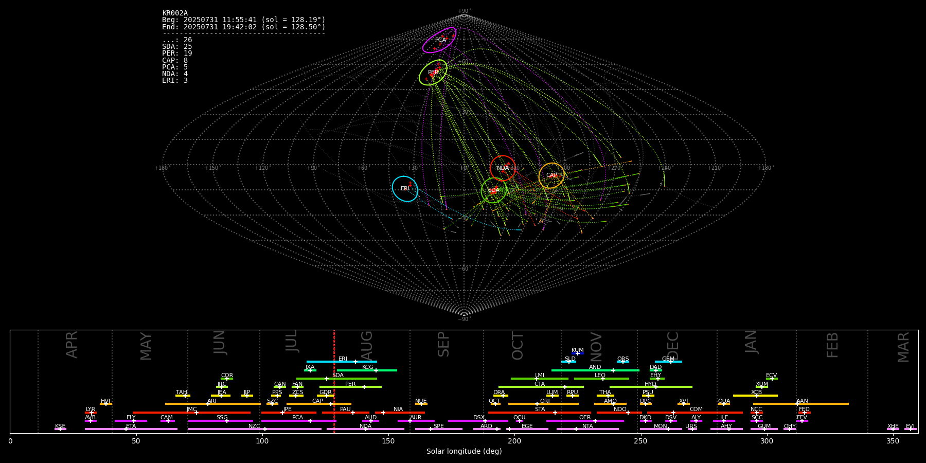Click the station name KR002A
The height and width of the screenshot is (463, 926).
pos(175,13)
